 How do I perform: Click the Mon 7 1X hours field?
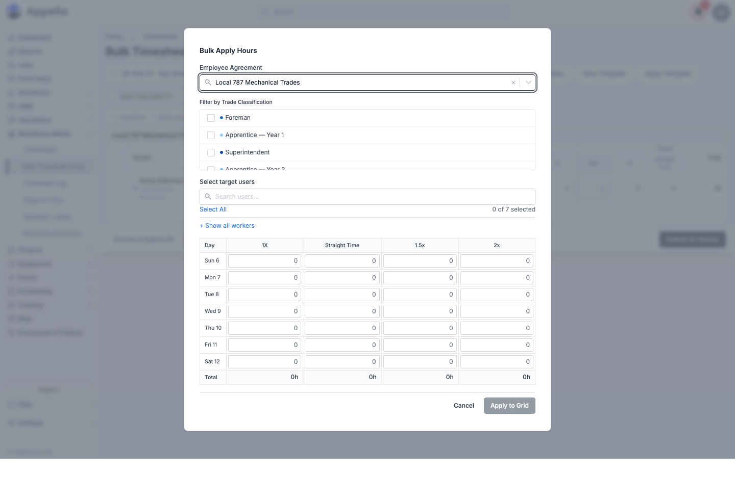point(265,278)
